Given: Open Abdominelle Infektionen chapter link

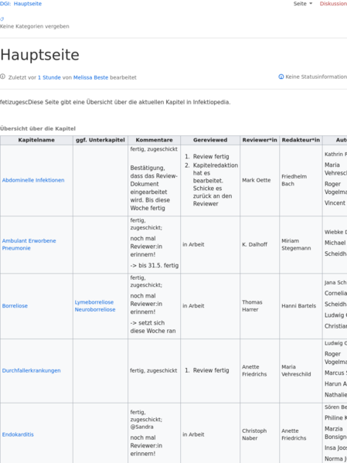Looking at the screenshot, I should coord(33,180).
